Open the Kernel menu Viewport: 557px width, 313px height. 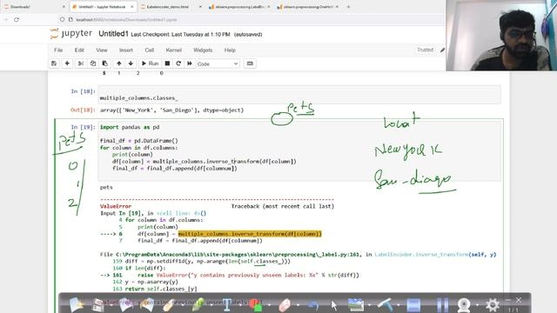click(x=174, y=50)
